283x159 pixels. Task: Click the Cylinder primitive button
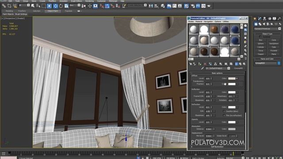tap(260, 47)
